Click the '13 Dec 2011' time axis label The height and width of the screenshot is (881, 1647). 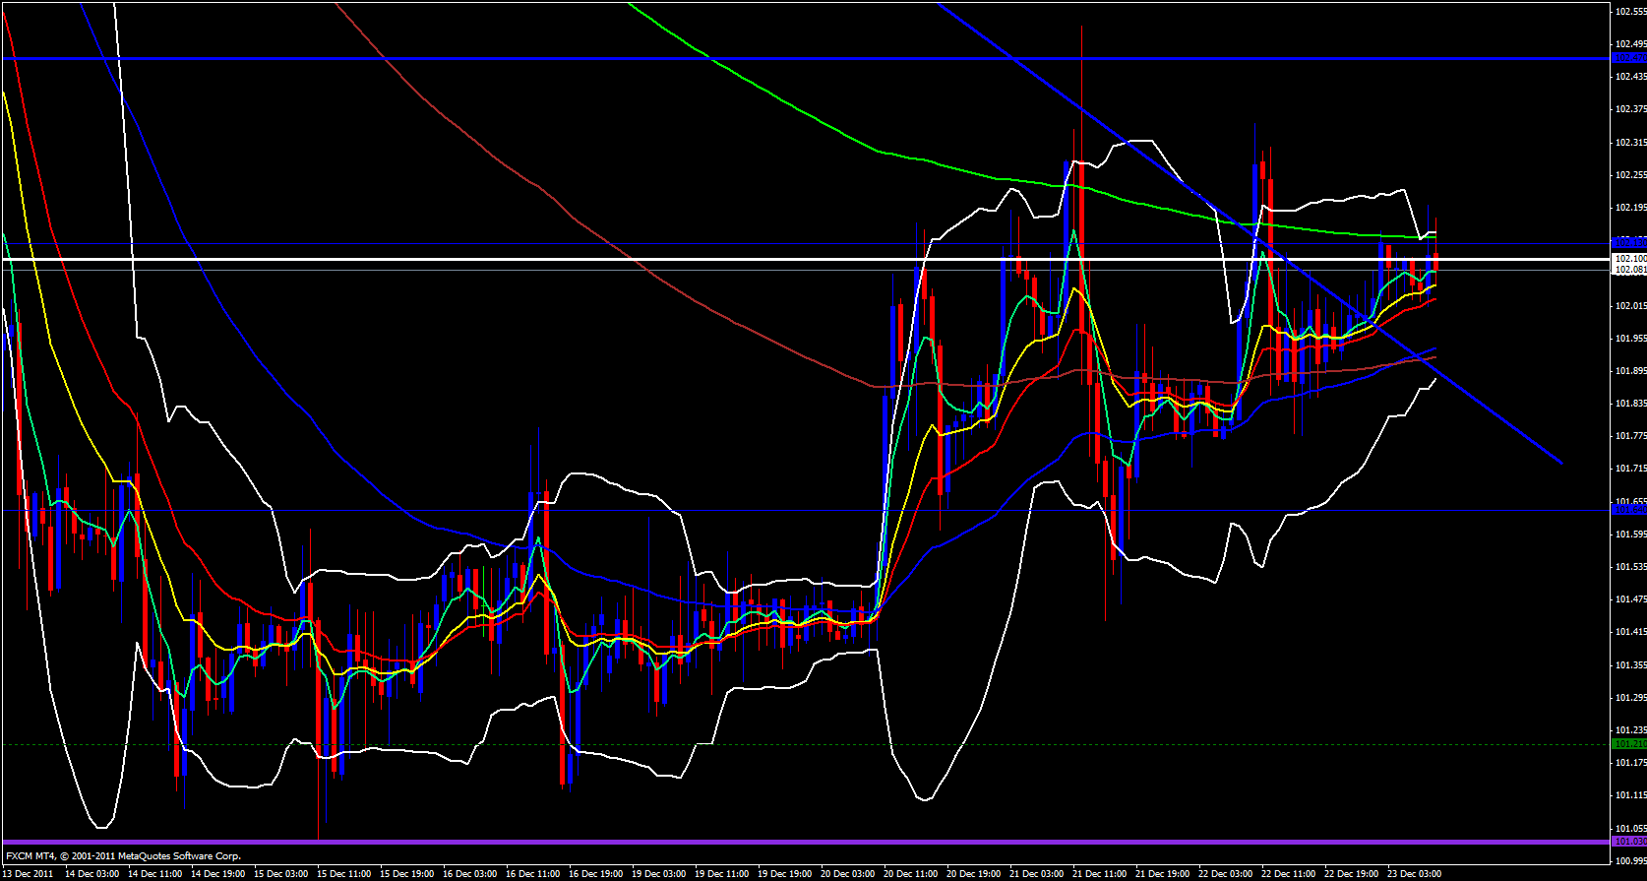(x=30, y=874)
